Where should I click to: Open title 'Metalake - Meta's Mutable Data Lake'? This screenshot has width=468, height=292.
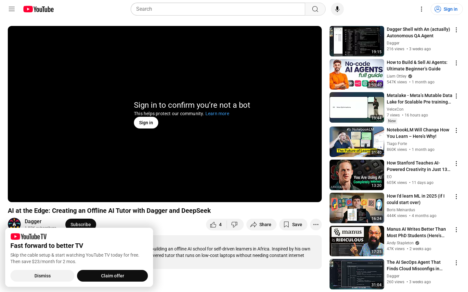[419, 99]
